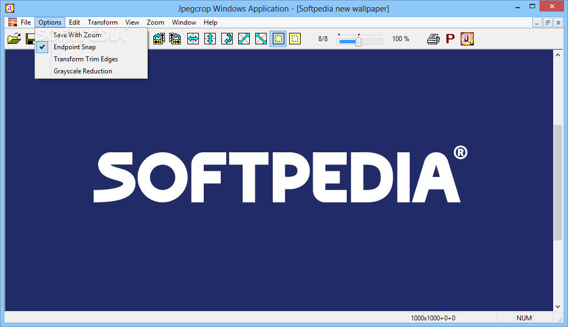The width and height of the screenshot is (568, 327).
Task: Click the Jpegcrop title bar app icon
Action: [x=10, y=8]
